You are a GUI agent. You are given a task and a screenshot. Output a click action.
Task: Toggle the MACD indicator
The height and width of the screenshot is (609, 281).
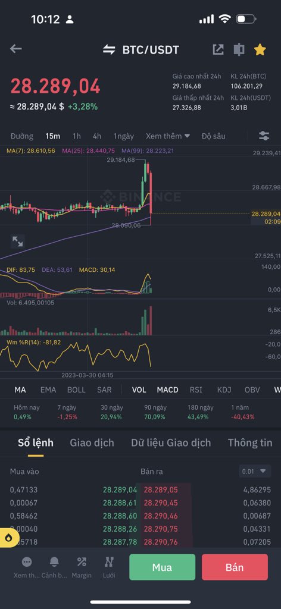coord(167,390)
